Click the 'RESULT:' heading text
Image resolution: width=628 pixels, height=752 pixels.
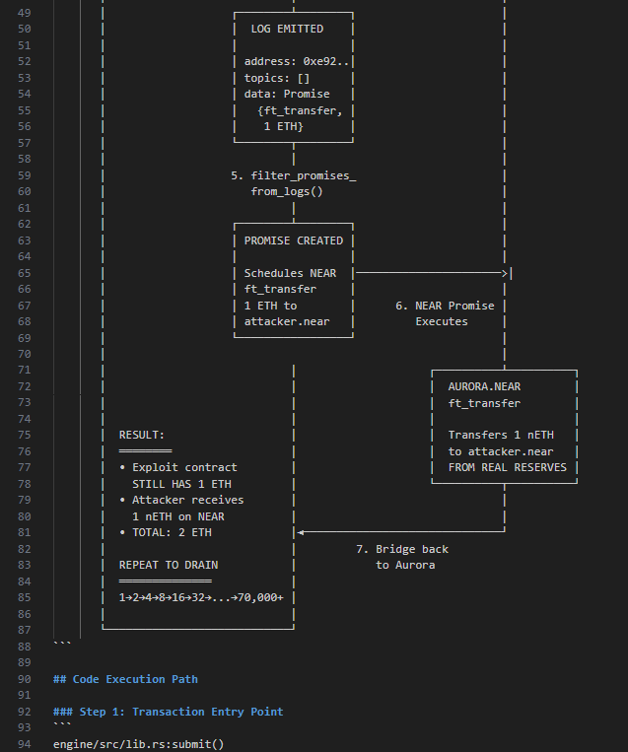pos(142,435)
